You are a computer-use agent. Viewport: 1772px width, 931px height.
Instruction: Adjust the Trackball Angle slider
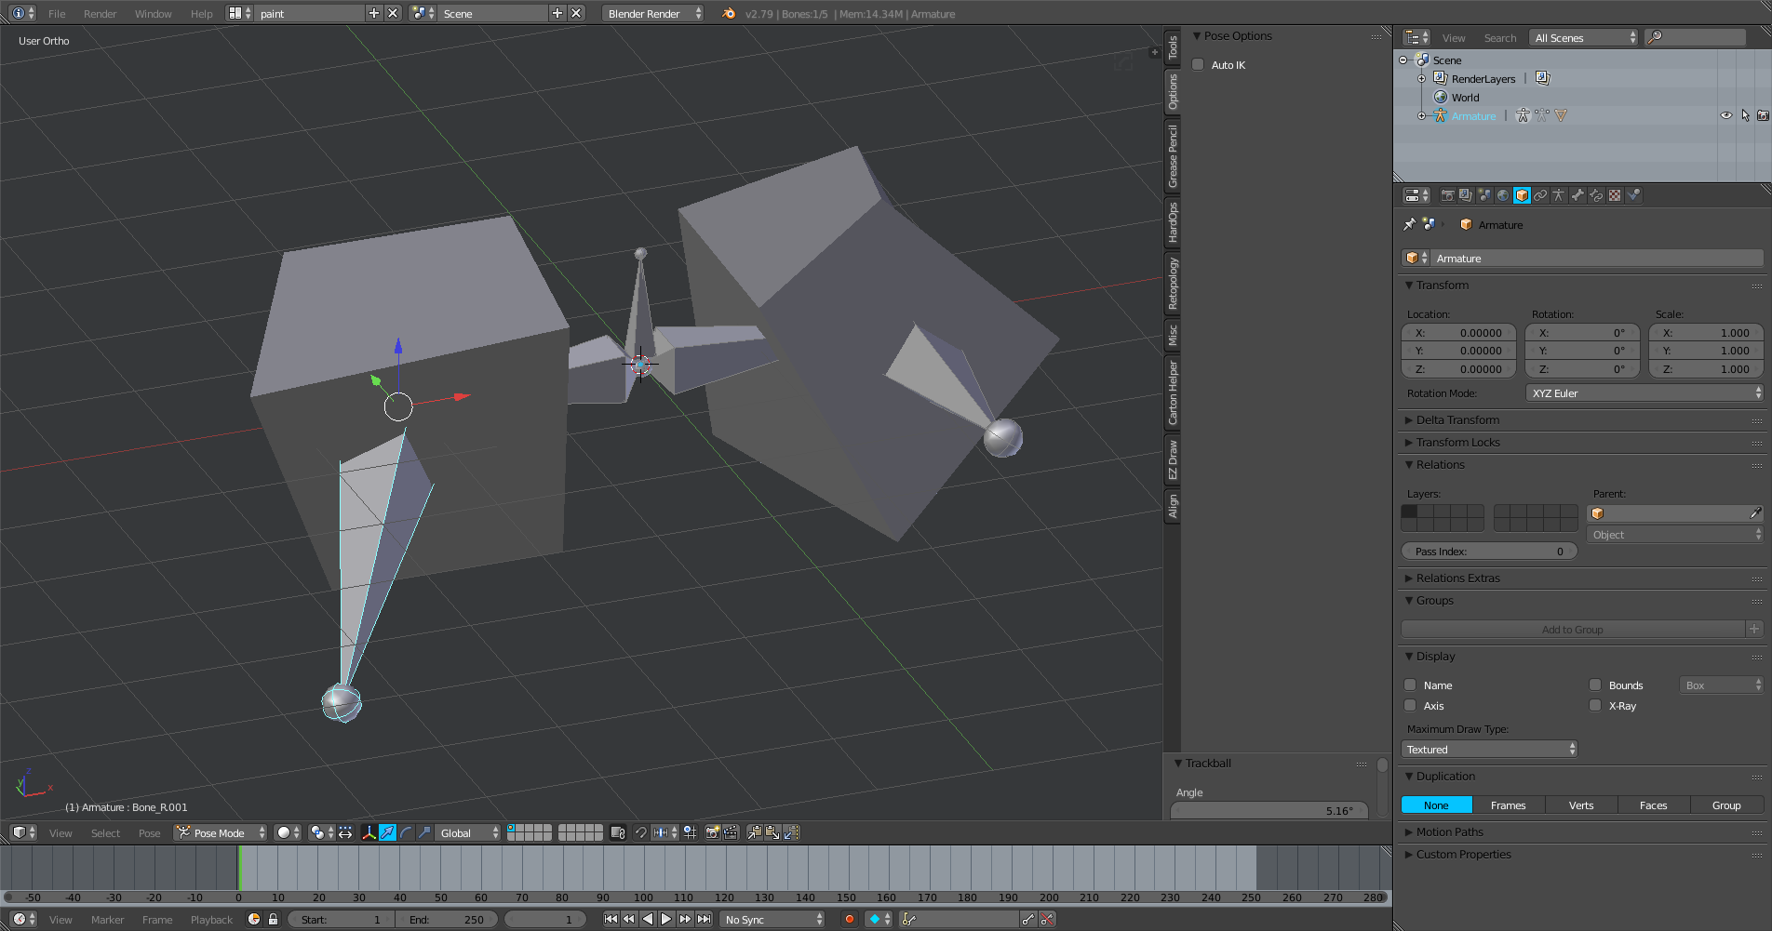click(x=1269, y=811)
